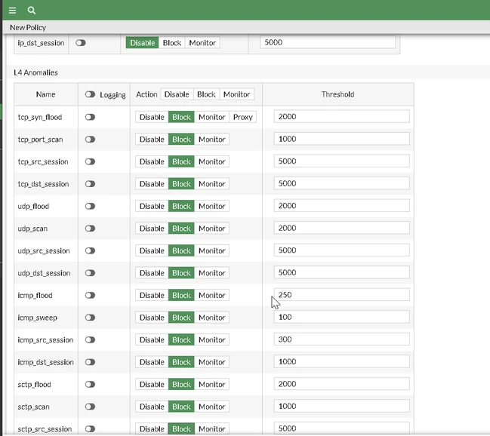The image size is (490, 436).
Task: Select Disable for icmp_dst_session
Action: (x=152, y=362)
